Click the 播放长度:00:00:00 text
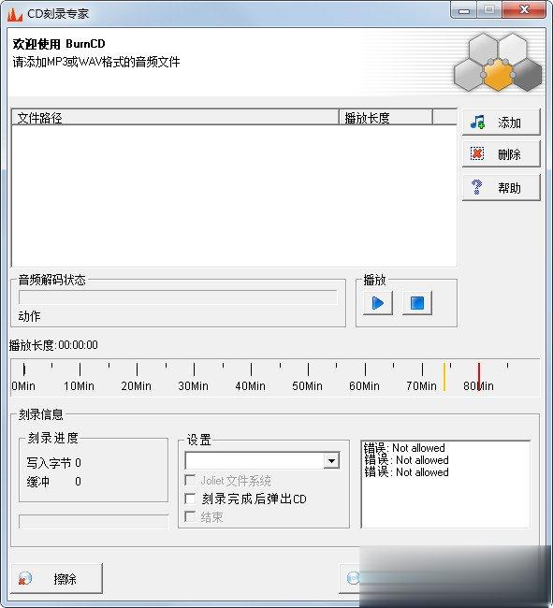The height and width of the screenshot is (608, 553). point(53,345)
